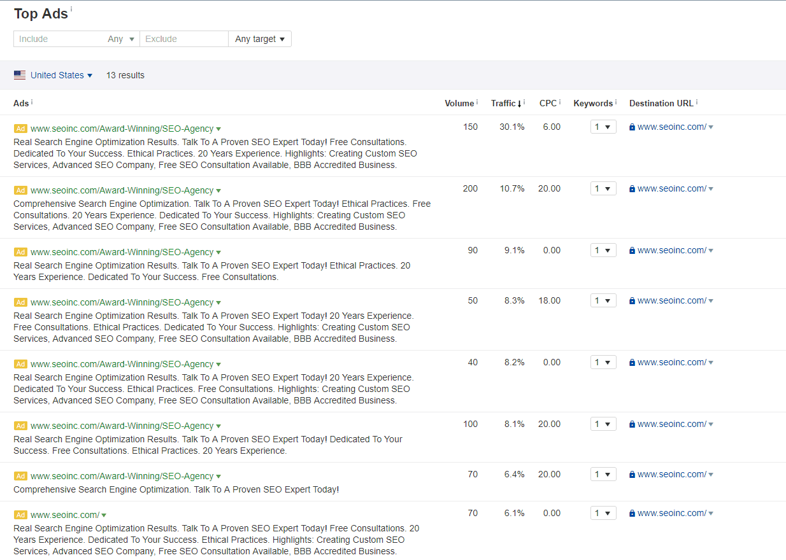Click the US flag icon

[20, 75]
